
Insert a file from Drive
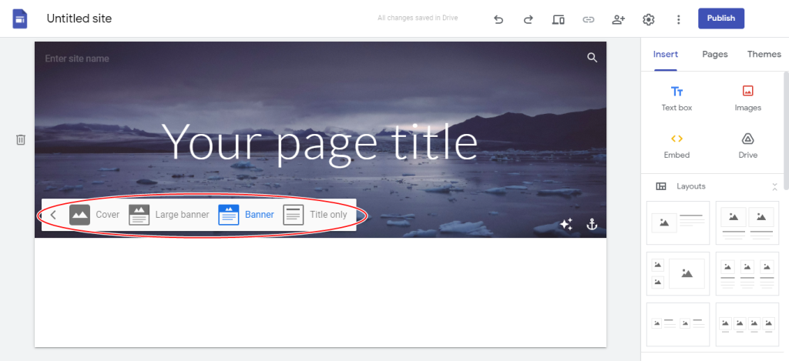(747, 145)
